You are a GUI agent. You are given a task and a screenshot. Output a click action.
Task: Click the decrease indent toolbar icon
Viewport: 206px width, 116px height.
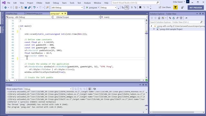coord(132,7)
